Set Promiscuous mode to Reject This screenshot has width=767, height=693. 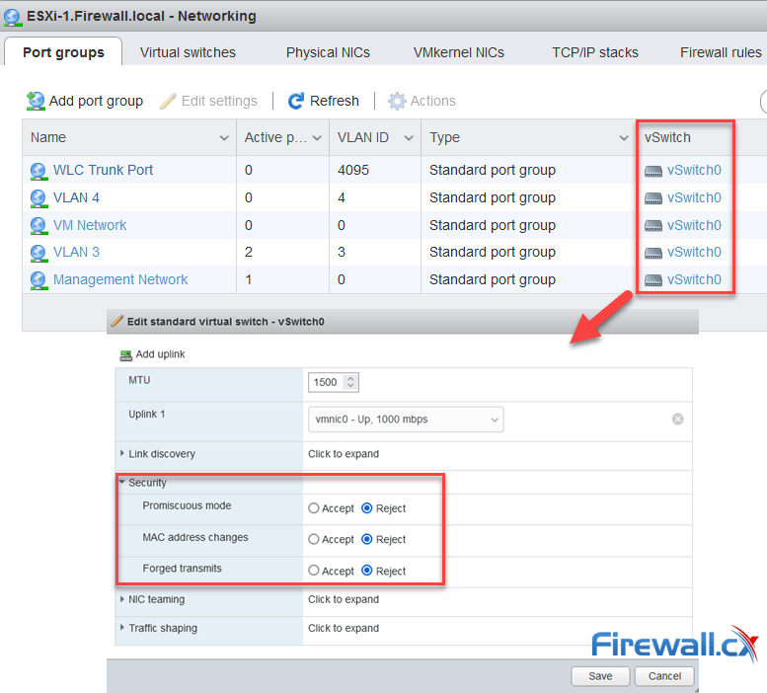click(x=367, y=508)
